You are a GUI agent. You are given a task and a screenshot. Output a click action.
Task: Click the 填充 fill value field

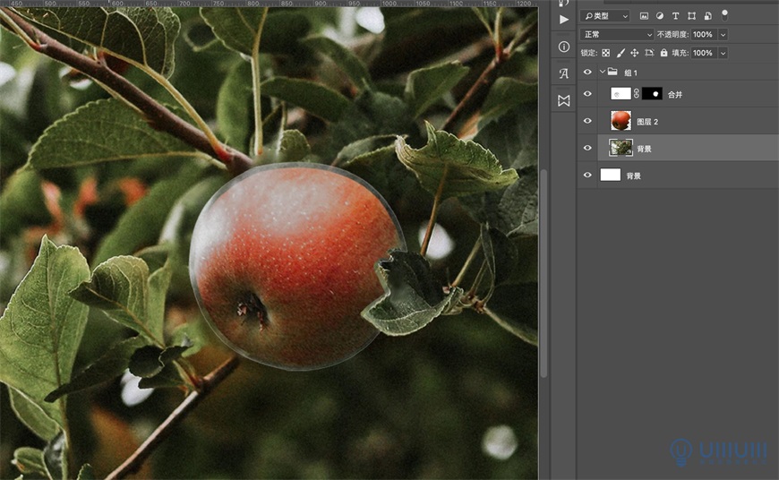tap(703, 53)
